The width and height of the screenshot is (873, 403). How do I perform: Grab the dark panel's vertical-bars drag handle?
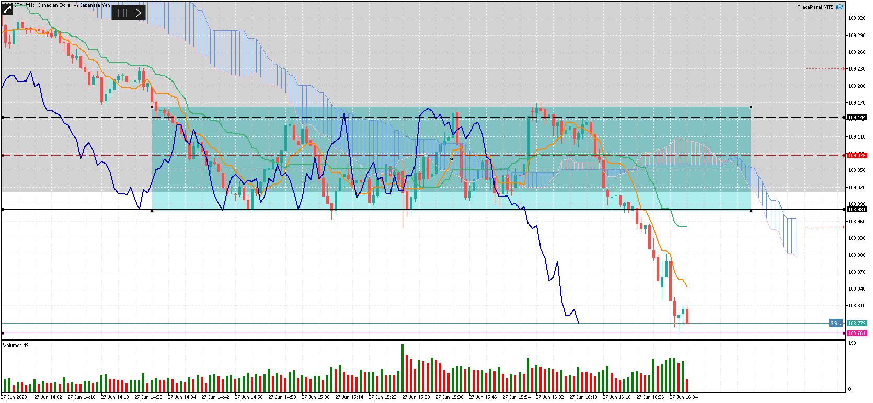[121, 13]
